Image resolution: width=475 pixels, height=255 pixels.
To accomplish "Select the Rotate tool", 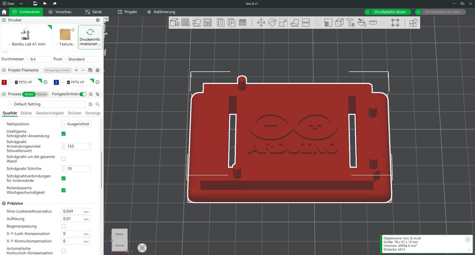I will [x=272, y=23].
